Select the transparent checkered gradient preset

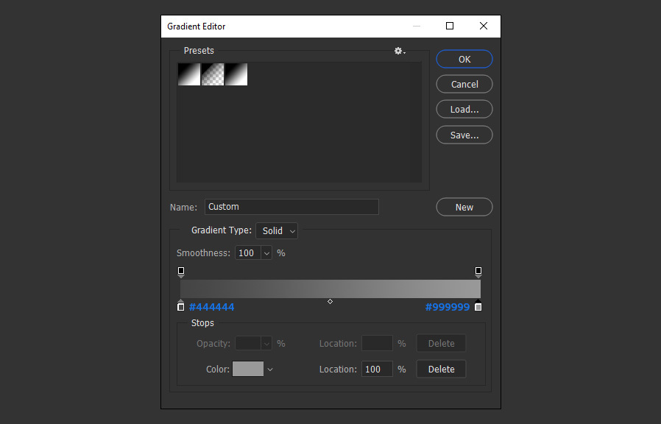213,74
